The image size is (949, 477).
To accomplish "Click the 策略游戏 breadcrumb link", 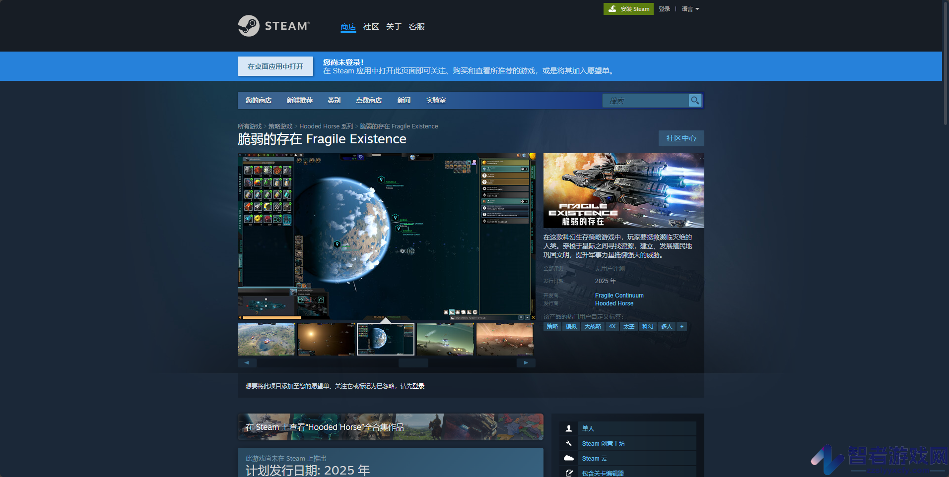I will (x=280, y=126).
